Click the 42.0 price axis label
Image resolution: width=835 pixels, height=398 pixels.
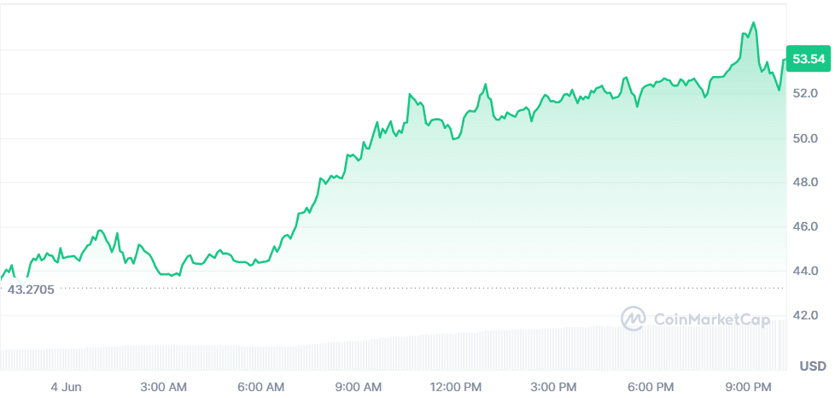[x=806, y=315]
